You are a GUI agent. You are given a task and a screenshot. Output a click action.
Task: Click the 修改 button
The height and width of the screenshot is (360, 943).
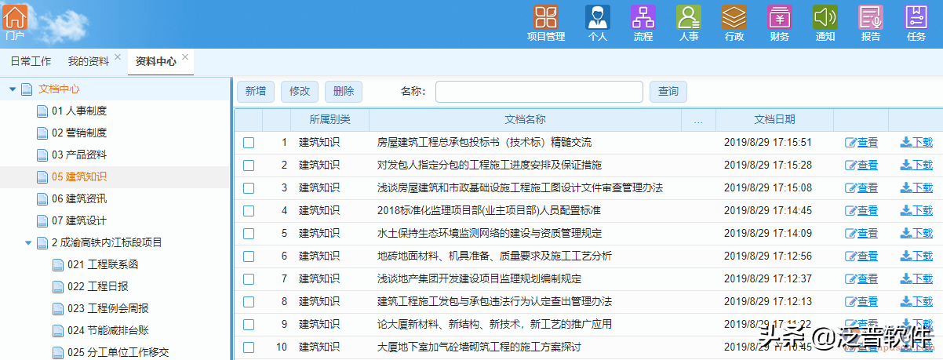(300, 92)
